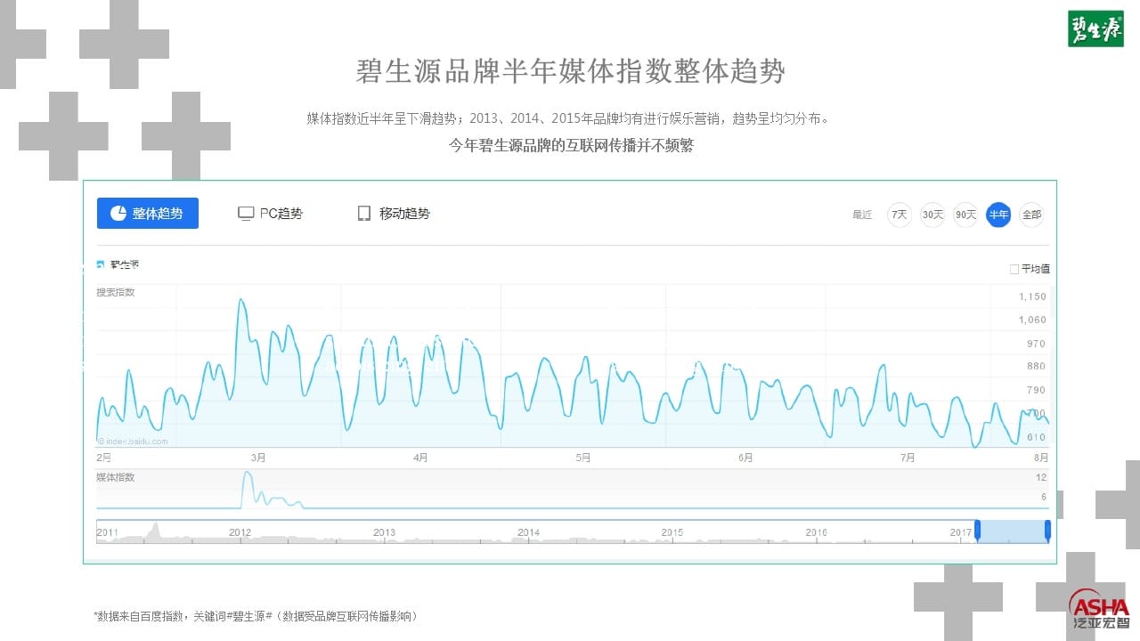Choose the 7天 time range
Image resolution: width=1140 pixels, height=641 pixels.
(900, 215)
